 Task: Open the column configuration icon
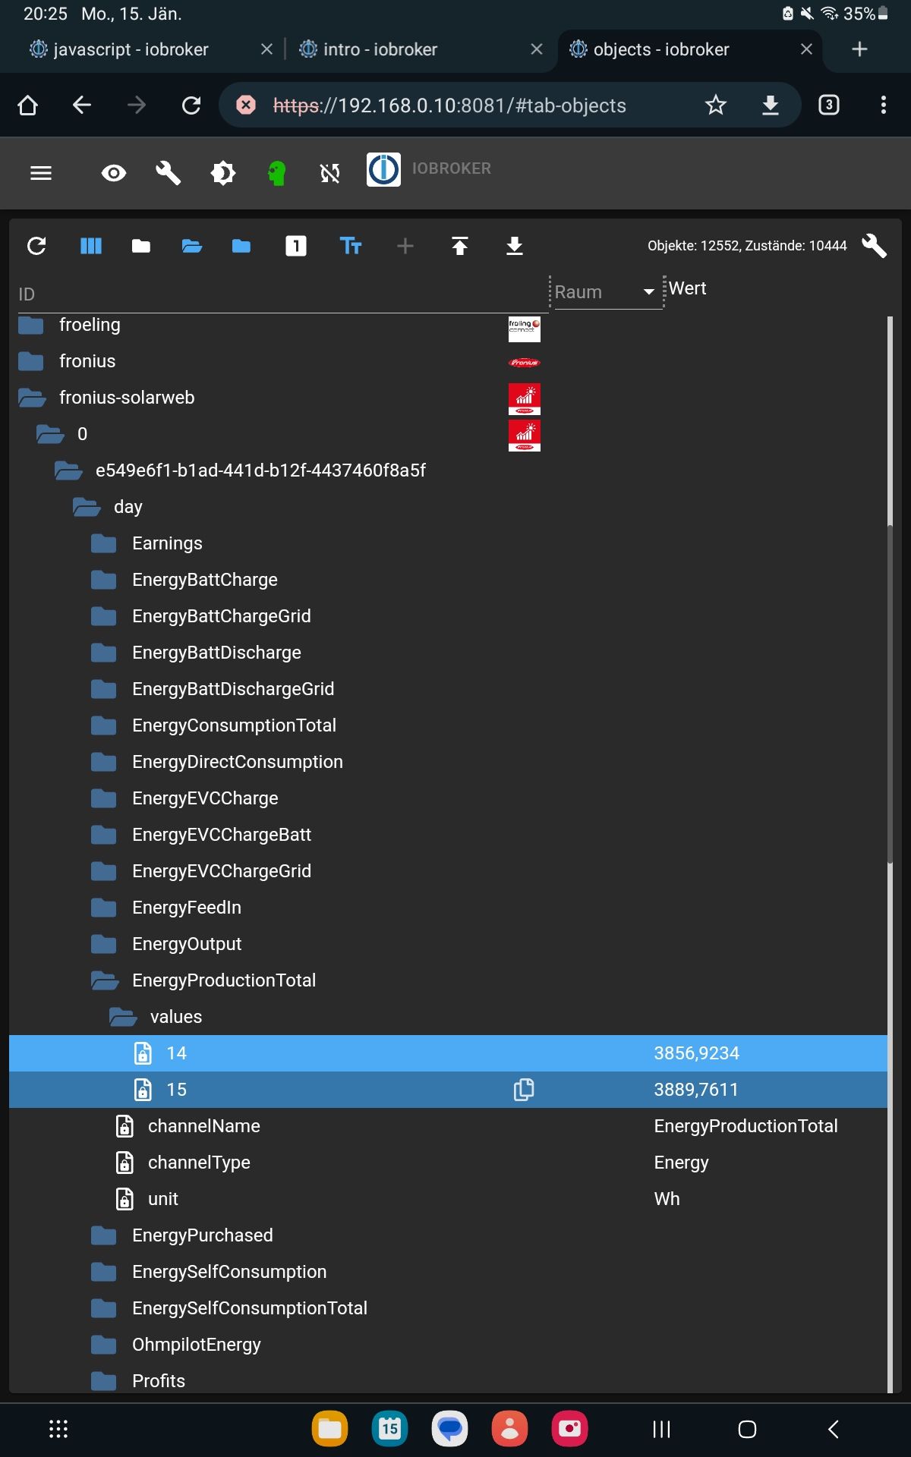coord(91,246)
